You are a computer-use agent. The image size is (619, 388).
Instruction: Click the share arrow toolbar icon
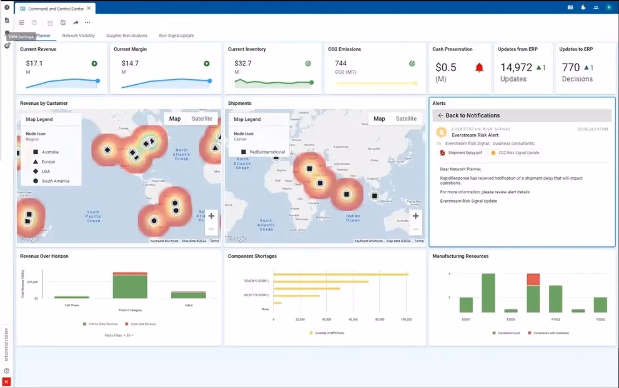[x=76, y=22]
